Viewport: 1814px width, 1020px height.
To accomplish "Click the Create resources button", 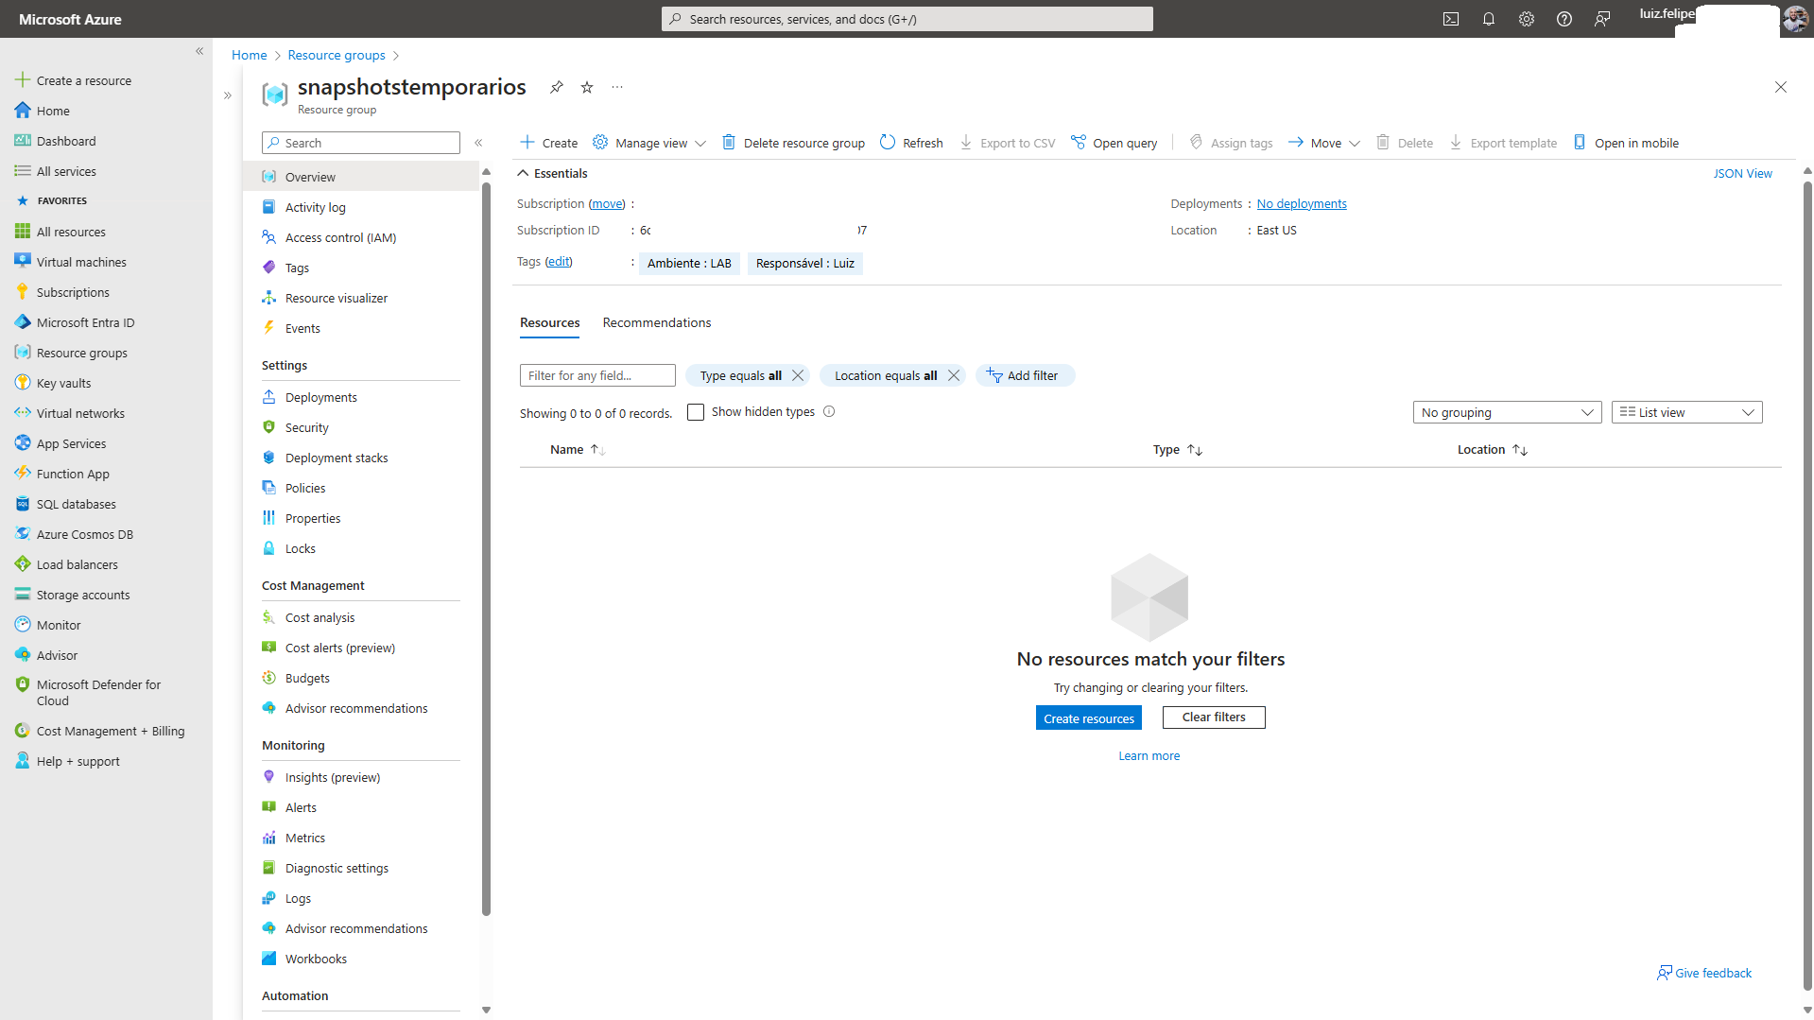I will 1088,718.
